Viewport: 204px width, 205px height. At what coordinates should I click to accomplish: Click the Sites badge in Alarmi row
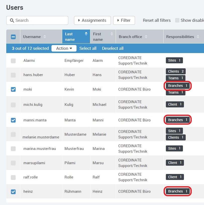click(x=174, y=60)
